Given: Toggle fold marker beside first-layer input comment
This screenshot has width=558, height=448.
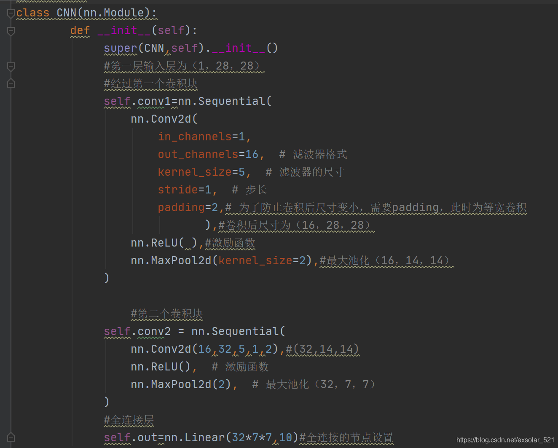Looking at the screenshot, I should [11, 66].
